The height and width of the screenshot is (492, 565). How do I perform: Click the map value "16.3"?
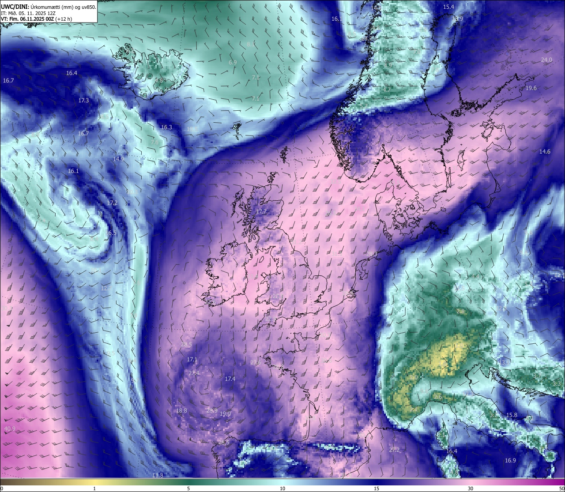[166, 128]
